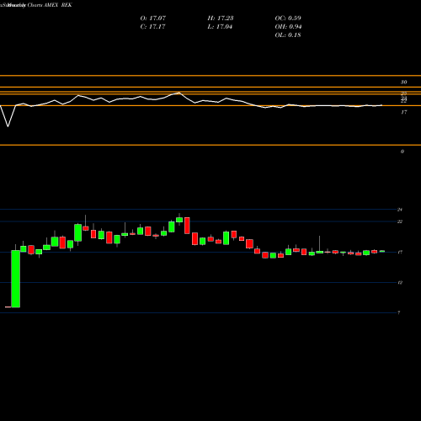Image resolution: width=421 pixels, height=421 pixels.
Task: Click the 'C: 17.17' close price value
Action: (152, 27)
